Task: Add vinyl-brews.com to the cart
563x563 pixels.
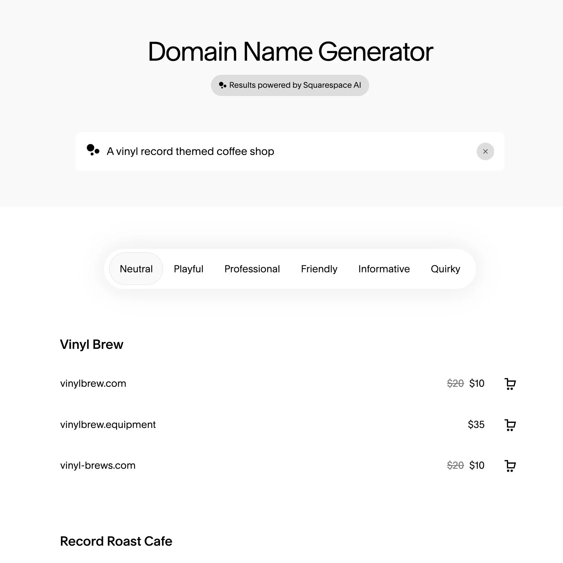Action: (x=510, y=465)
